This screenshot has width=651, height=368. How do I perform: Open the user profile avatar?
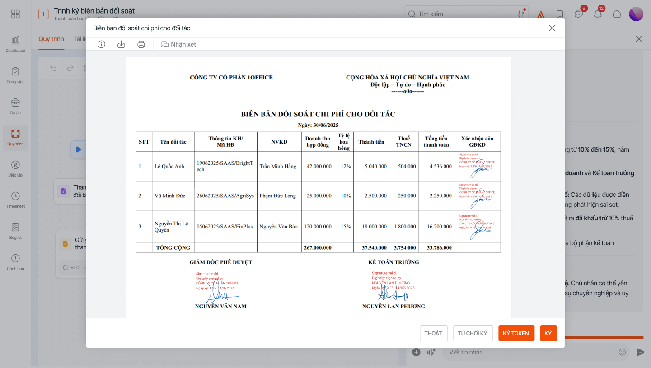tap(636, 14)
